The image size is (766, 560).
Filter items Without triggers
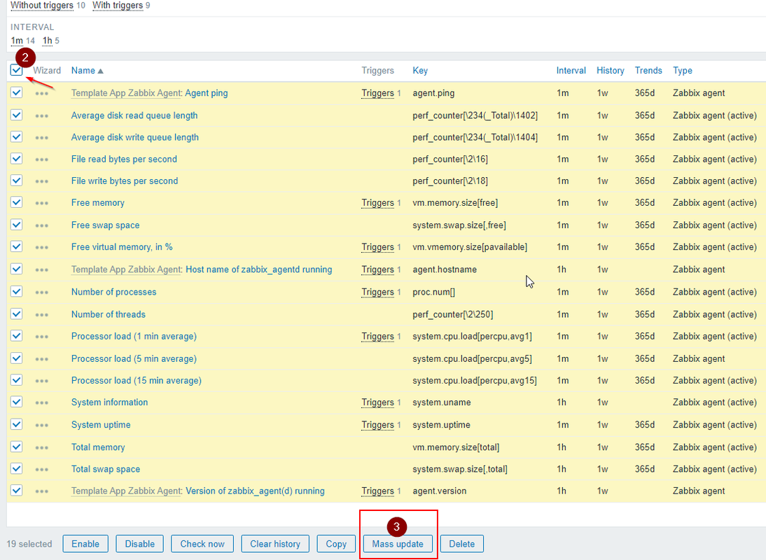(42, 6)
